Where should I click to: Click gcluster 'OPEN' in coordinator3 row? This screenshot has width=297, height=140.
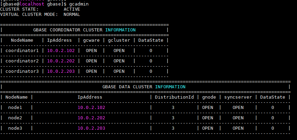coord(119,71)
